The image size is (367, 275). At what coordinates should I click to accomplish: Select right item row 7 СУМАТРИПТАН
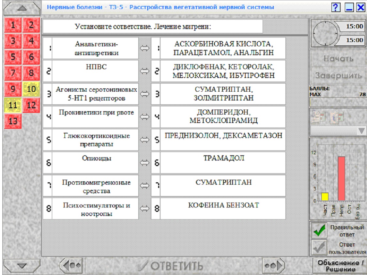pyautogui.click(x=218, y=186)
